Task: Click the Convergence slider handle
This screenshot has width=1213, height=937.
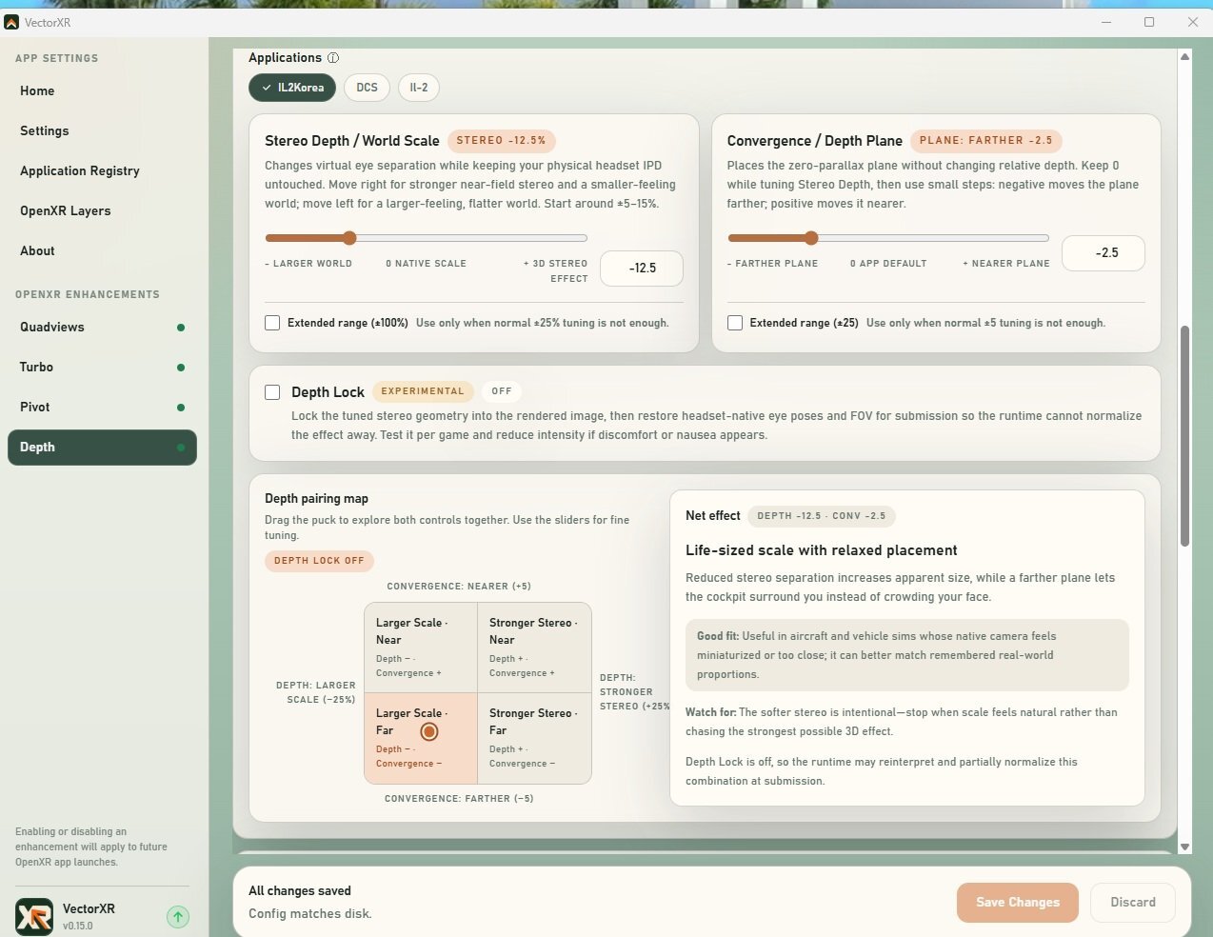Action: point(811,238)
